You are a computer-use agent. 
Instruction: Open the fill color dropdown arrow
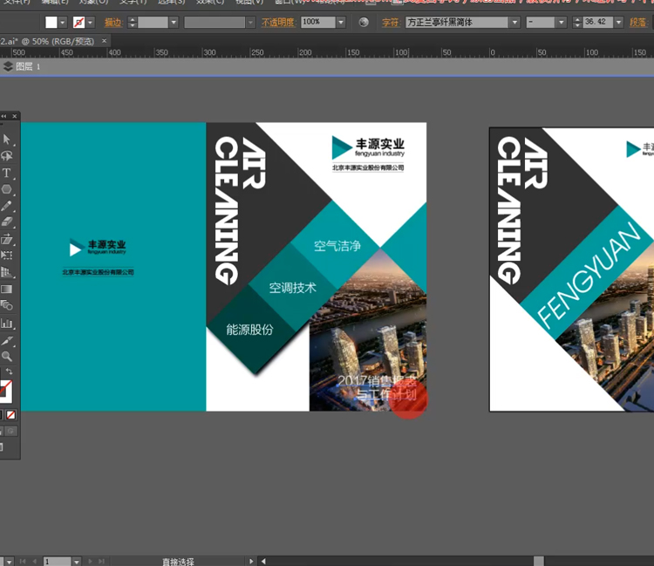coord(63,22)
